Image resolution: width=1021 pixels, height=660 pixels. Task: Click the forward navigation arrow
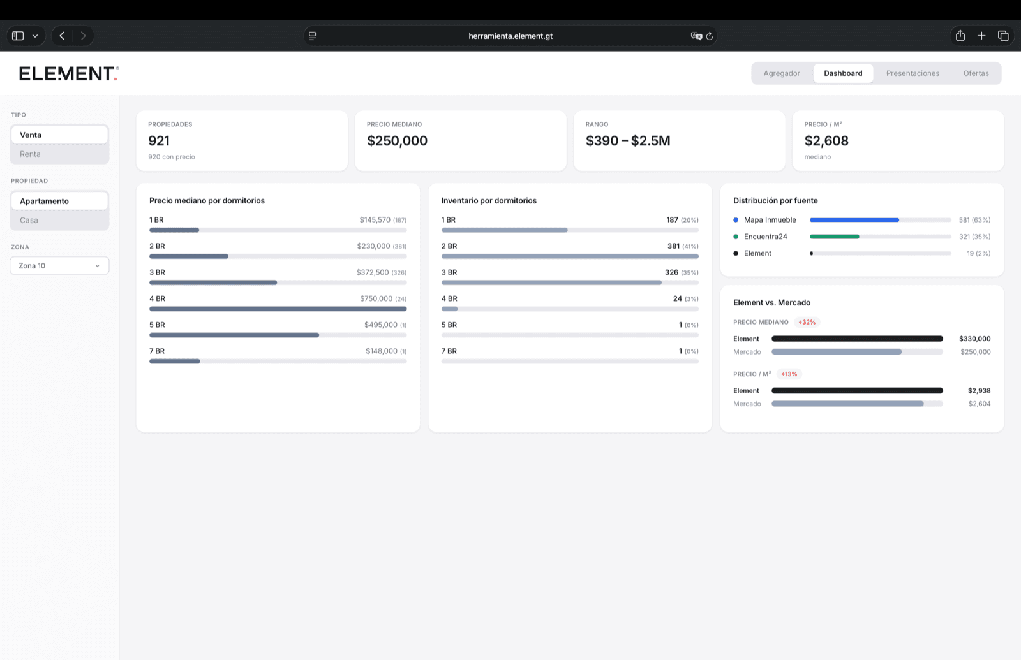(84, 36)
